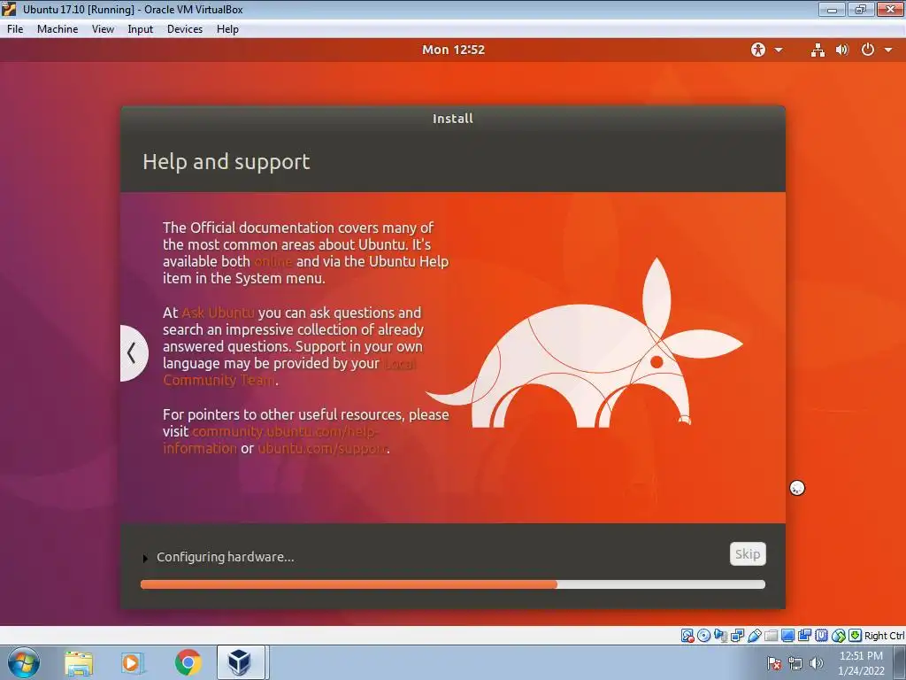Click the CPU virtualization status icon
906x680 pixels.
[x=821, y=636]
